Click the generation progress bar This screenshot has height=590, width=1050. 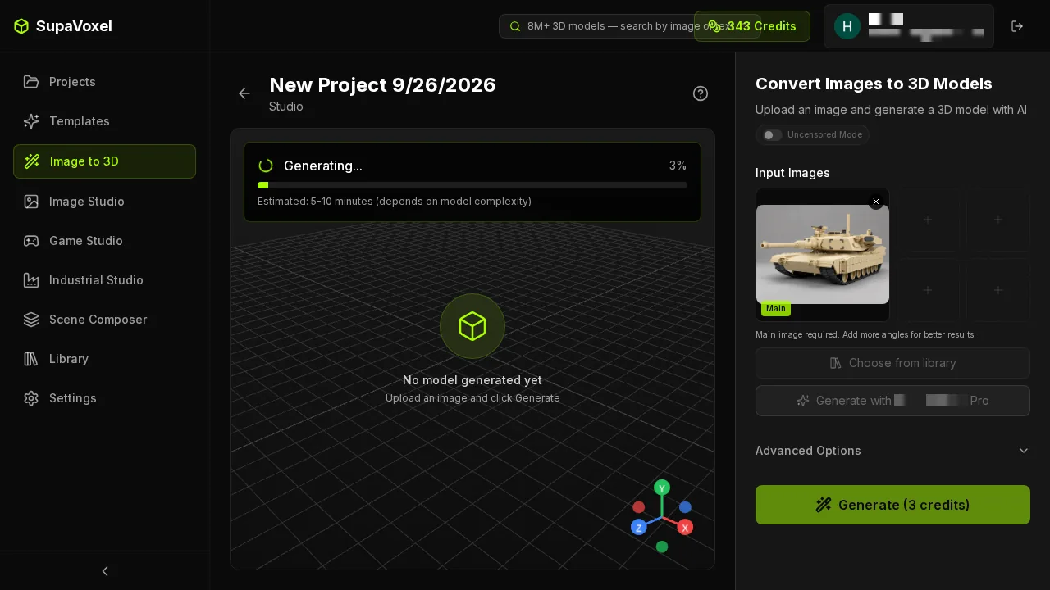point(472,185)
